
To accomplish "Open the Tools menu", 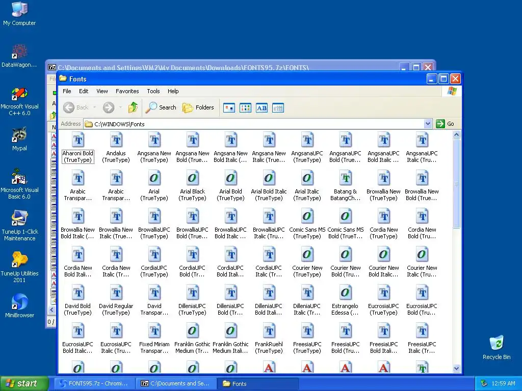I will tap(153, 91).
